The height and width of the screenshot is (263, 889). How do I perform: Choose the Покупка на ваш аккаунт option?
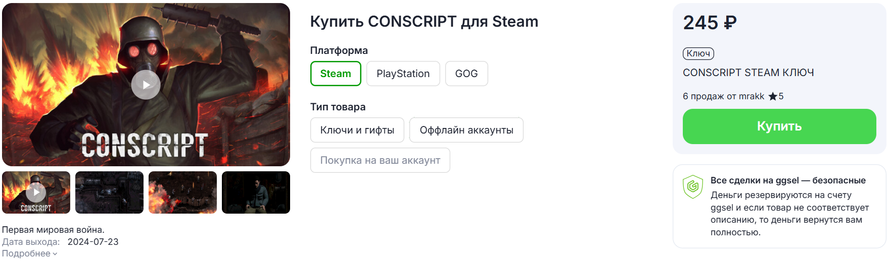380,160
